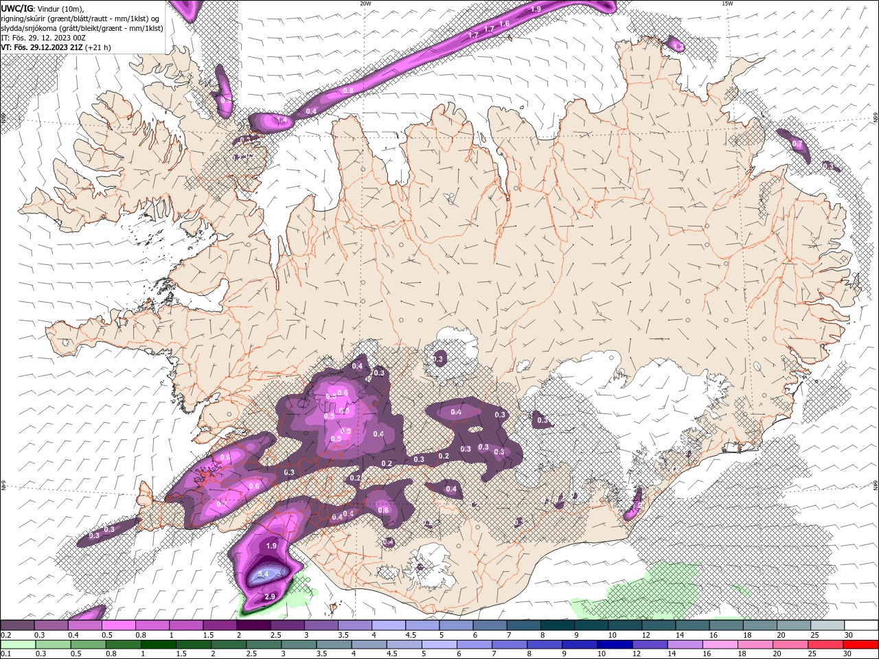Pick the darkest green swatch labeled 1, lower row
Viewport: 879px width, 659px height.
pyautogui.click(x=158, y=645)
